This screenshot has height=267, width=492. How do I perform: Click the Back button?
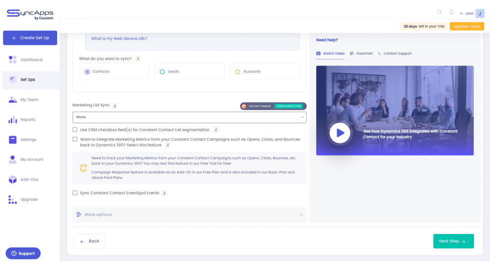pyautogui.click(x=90, y=241)
